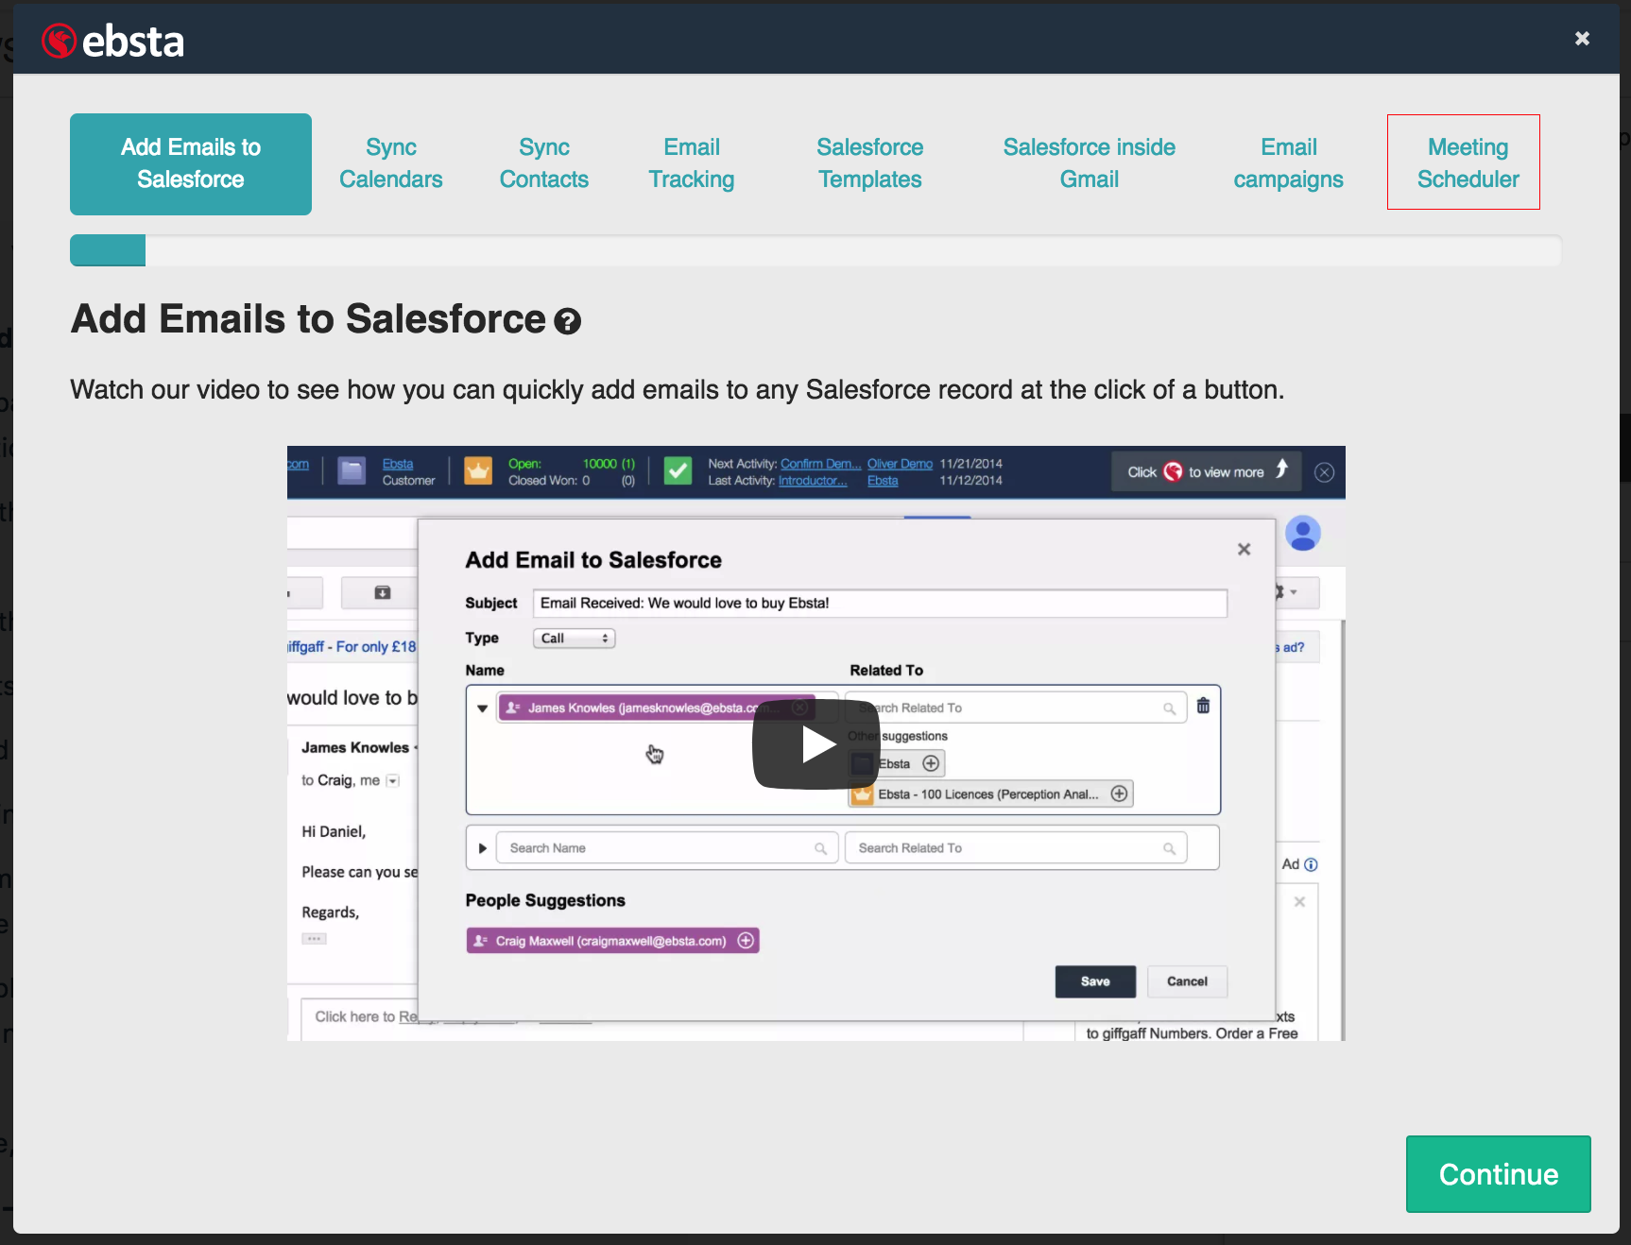Open the Type dropdown showing Call
This screenshot has width=1631, height=1245.
pos(574,639)
